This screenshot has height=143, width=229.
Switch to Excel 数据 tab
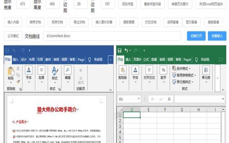154,59
